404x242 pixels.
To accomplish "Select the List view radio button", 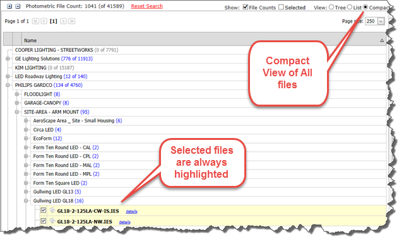I will coord(349,7).
